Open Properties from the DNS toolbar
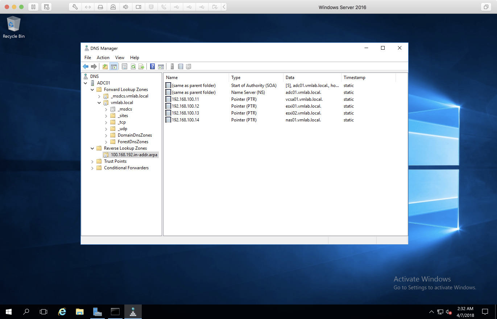 pyautogui.click(x=124, y=66)
